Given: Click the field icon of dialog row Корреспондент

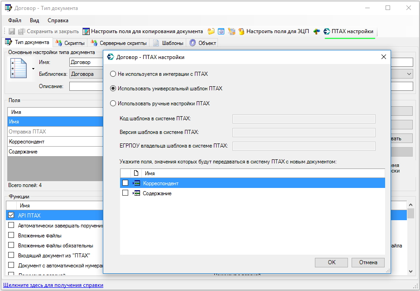Looking at the screenshot, I should tap(136, 183).
